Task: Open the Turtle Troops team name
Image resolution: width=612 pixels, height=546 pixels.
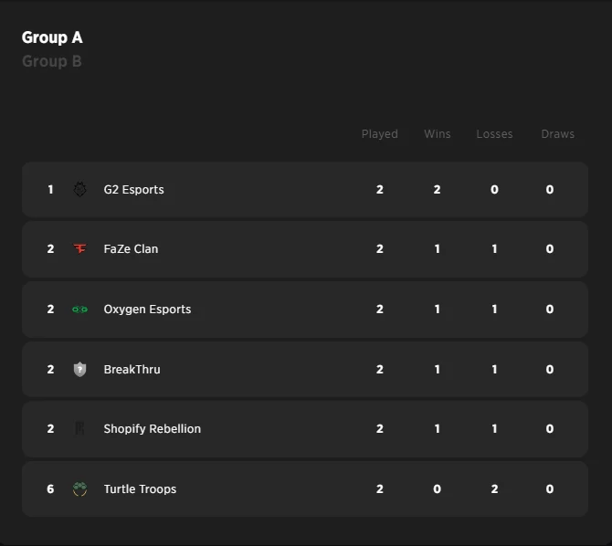Action: (140, 489)
